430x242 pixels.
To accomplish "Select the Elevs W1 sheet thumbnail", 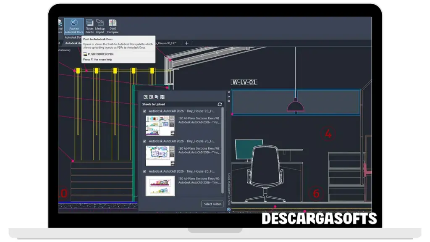I will coord(160,126).
